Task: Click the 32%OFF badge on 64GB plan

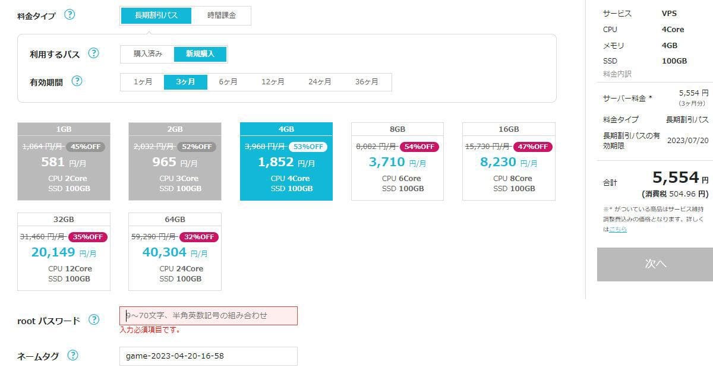Action: [x=199, y=237]
